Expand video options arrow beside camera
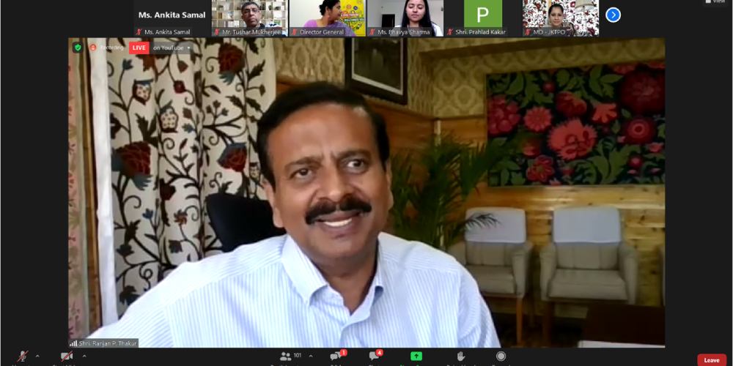Image resolution: width=733 pixels, height=366 pixels. pos(84,356)
